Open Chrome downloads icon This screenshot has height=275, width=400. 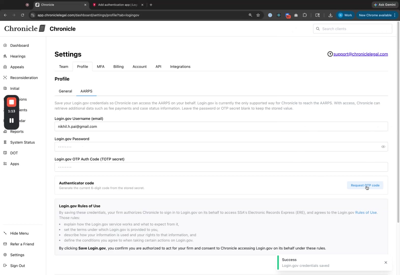point(330,15)
